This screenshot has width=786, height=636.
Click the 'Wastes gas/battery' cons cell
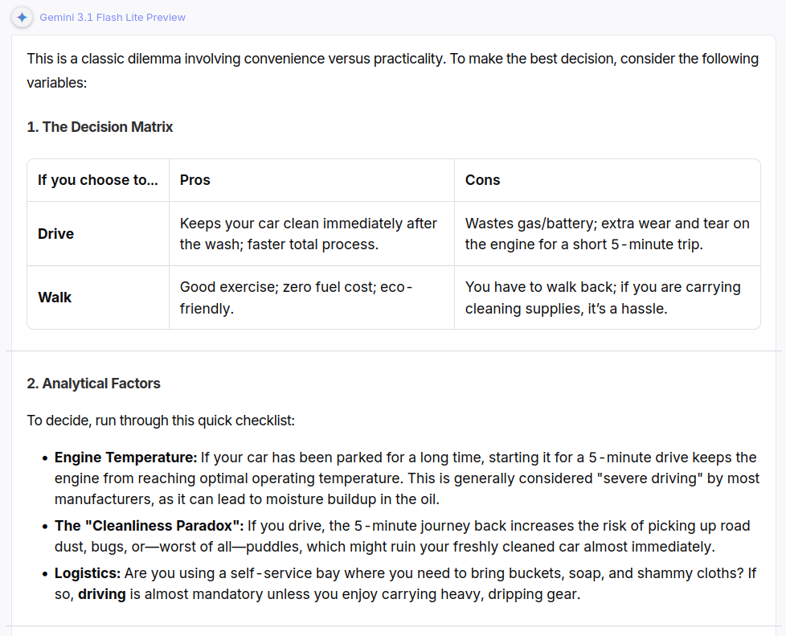click(x=607, y=234)
